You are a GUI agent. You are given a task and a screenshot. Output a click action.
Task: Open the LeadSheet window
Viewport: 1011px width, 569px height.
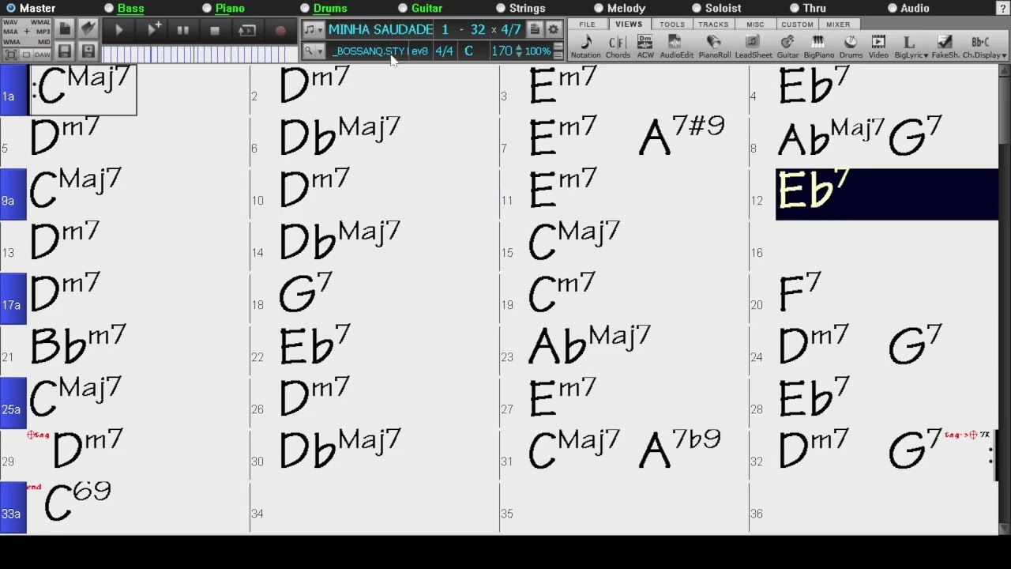point(754,47)
